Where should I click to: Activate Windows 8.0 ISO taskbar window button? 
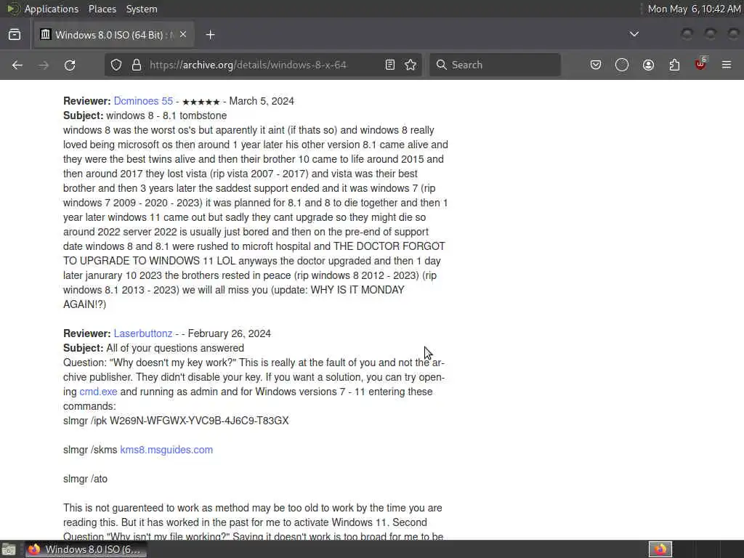86,549
